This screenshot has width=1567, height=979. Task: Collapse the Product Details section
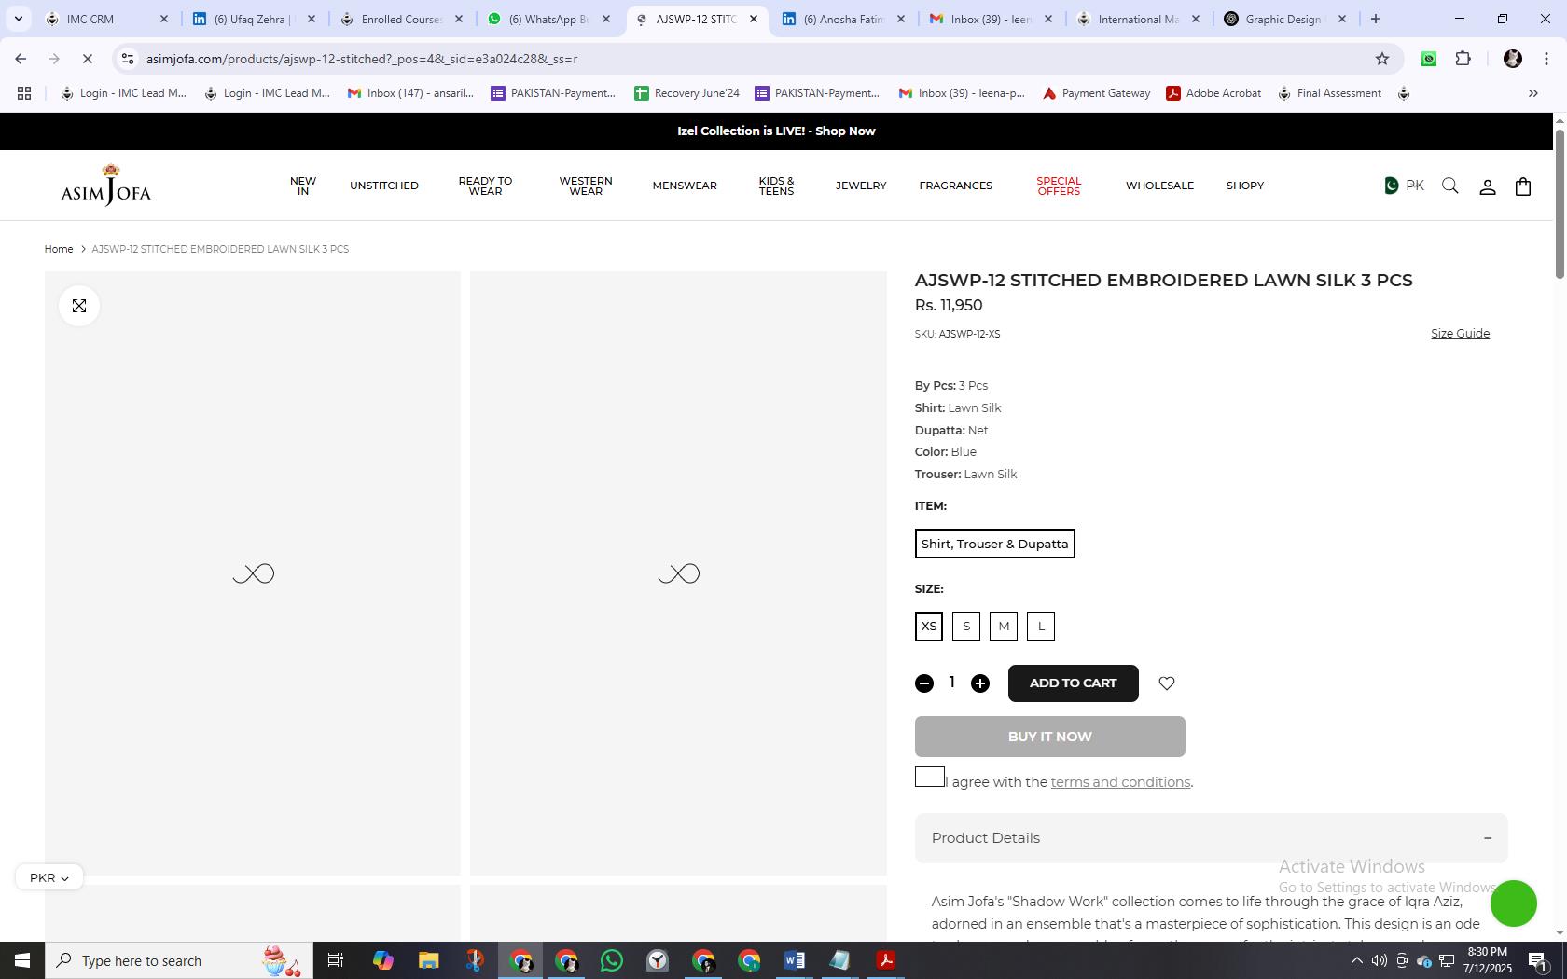tap(1211, 837)
